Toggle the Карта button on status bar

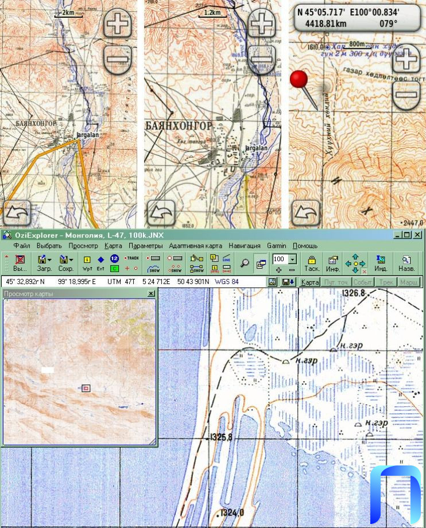coord(310,282)
